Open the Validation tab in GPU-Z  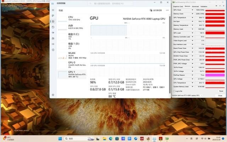(204, 6)
